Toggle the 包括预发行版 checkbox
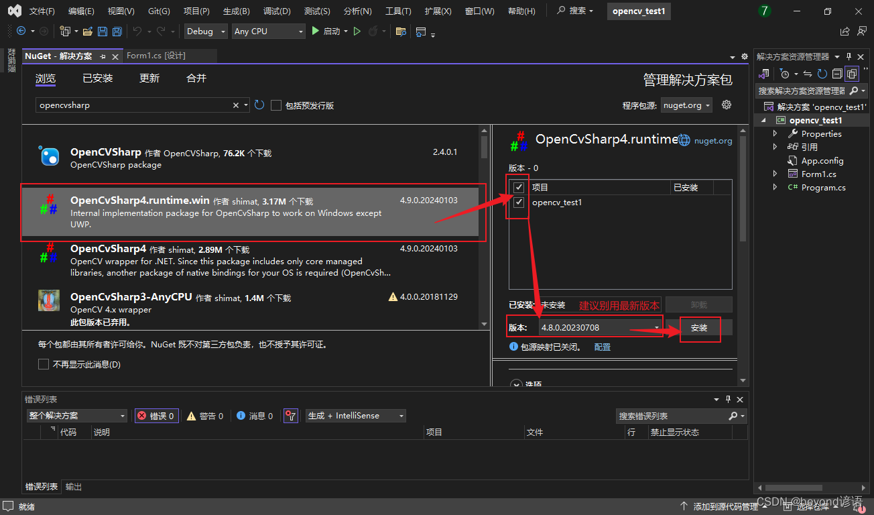 click(276, 105)
